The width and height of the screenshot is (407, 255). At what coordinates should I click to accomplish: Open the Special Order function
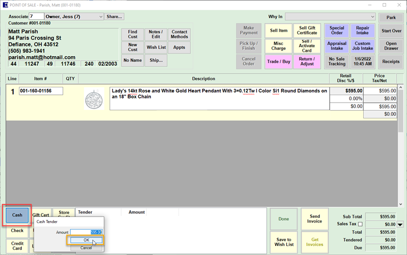336,30
